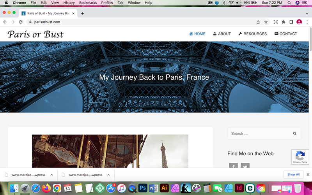
Task: Open Chrome's three-dot menu
Action: click(x=307, y=22)
